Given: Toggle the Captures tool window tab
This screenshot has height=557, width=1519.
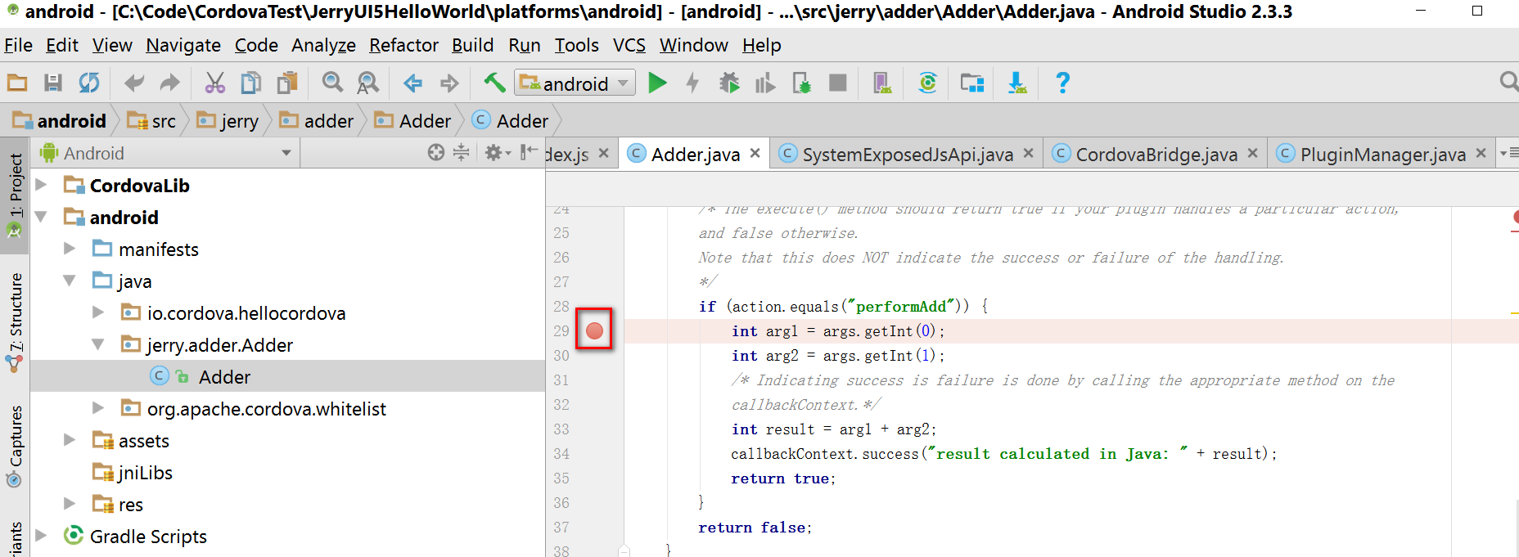Looking at the screenshot, I should [x=16, y=447].
